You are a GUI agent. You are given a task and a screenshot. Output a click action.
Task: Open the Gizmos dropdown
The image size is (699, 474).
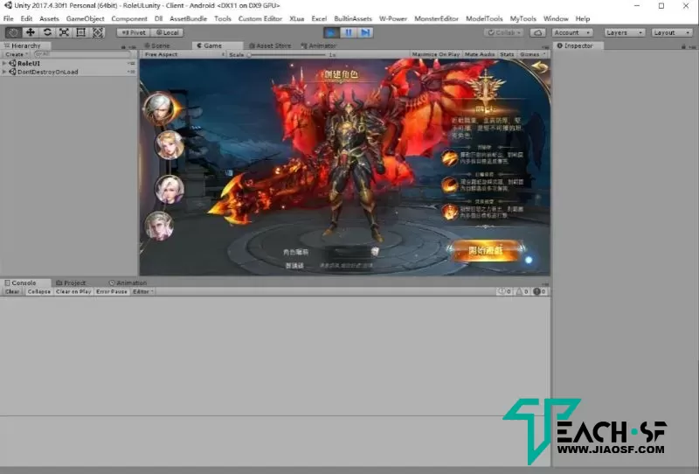[x=532, y=54]
